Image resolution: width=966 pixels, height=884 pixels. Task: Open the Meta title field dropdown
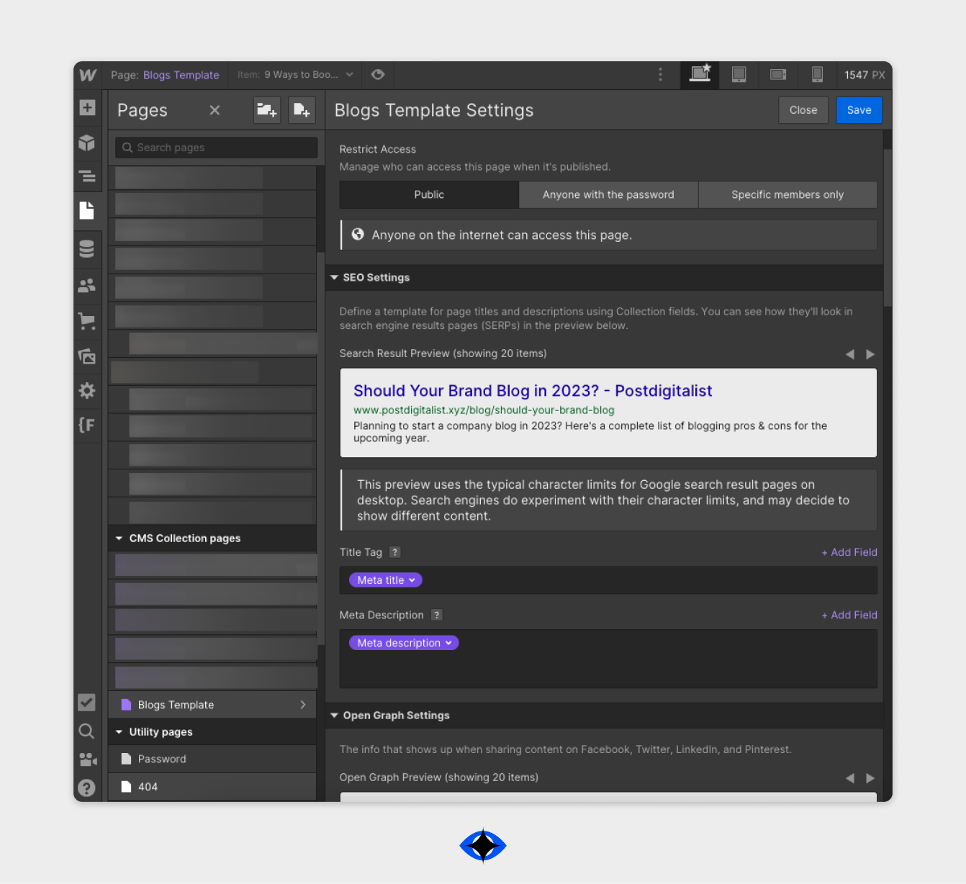click(x=385, y=579)
